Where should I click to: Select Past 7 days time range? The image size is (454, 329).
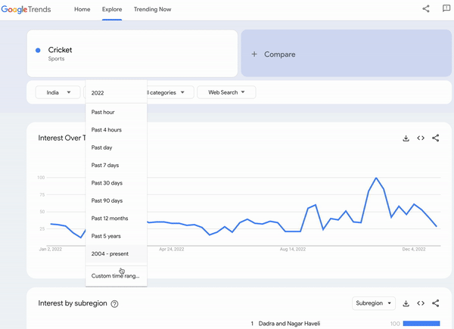(116, 165)
